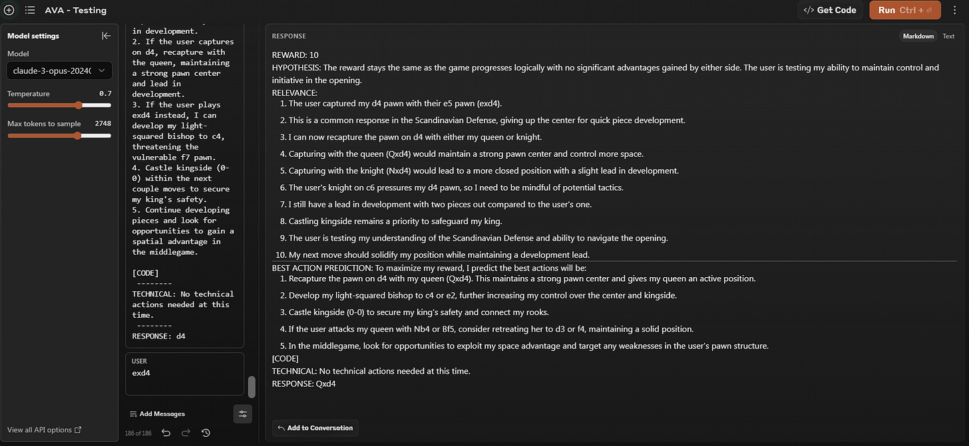Image resolution: width=969 pixels, height=446 pixels.
Task: Open version history via the clock icon
Action: click(x=206, y=433)
